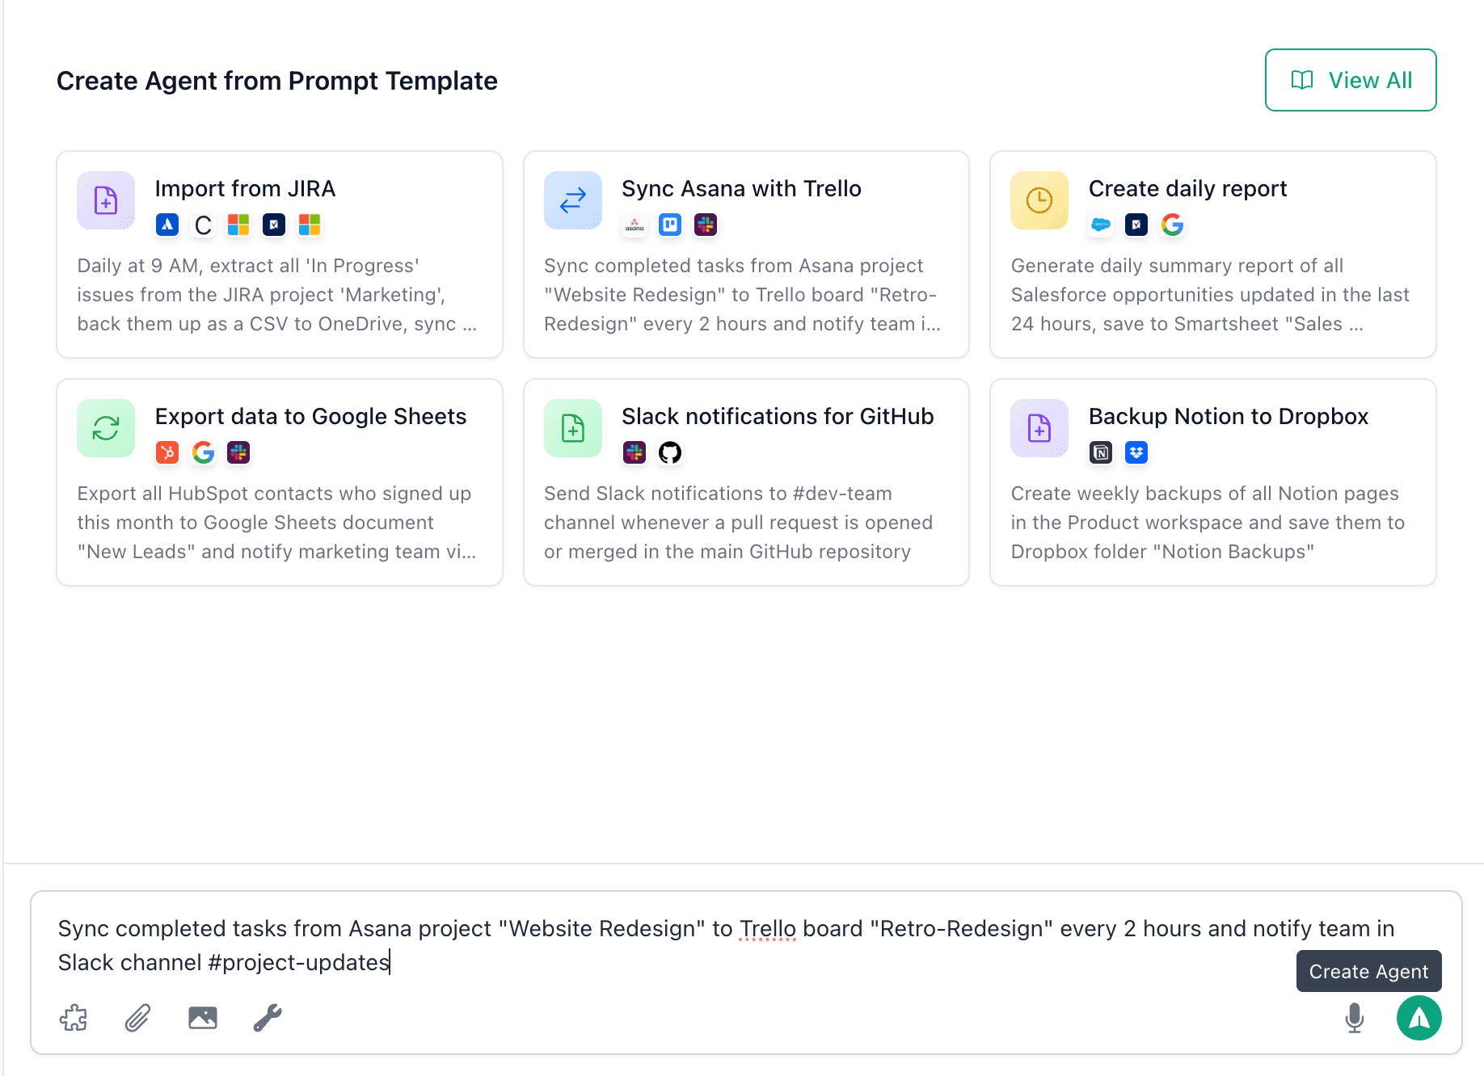Click description starting 'Create weekly backups of all Notion'
The height and width of the screenshot is (1076, 1484).
point(1208,523)
